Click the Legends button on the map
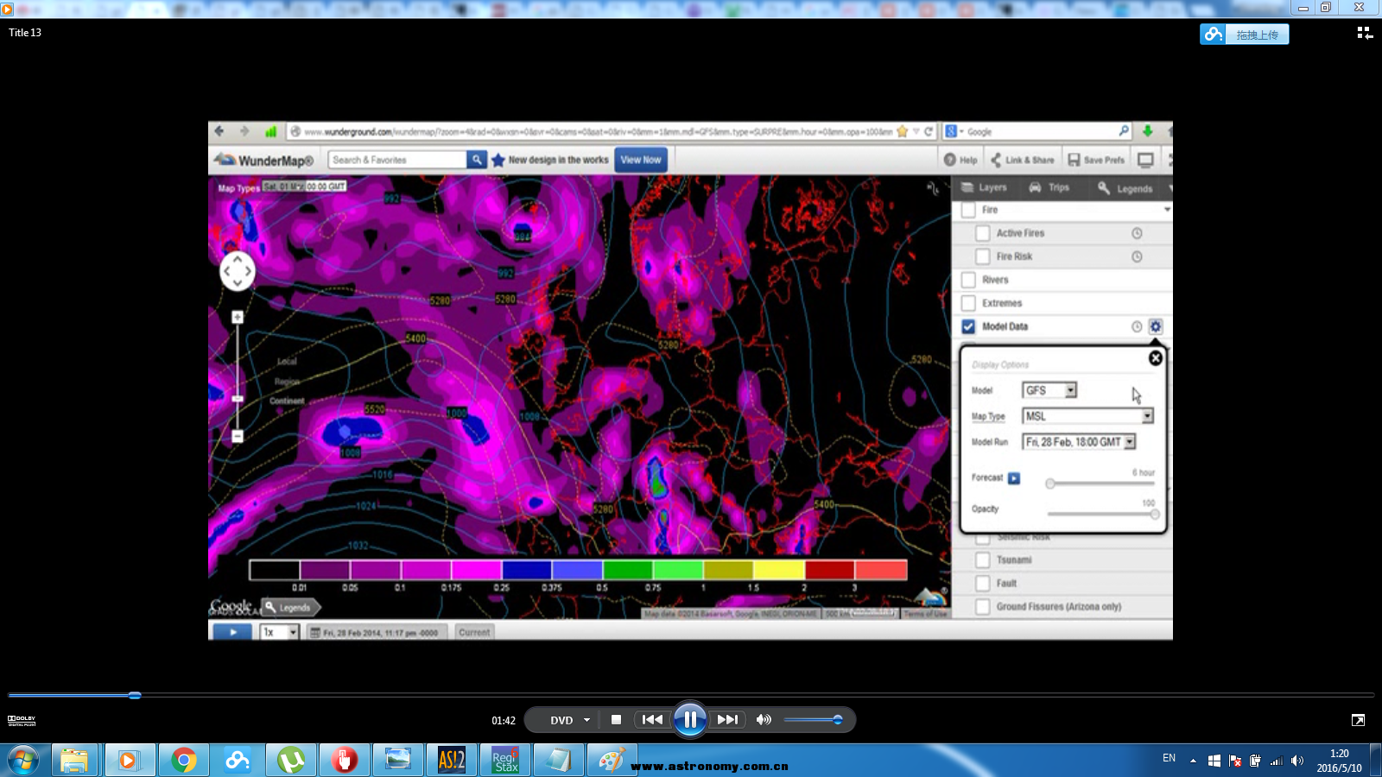Image resolution: width=1382 pixels, height=777 pixels. tap(291, 607)
